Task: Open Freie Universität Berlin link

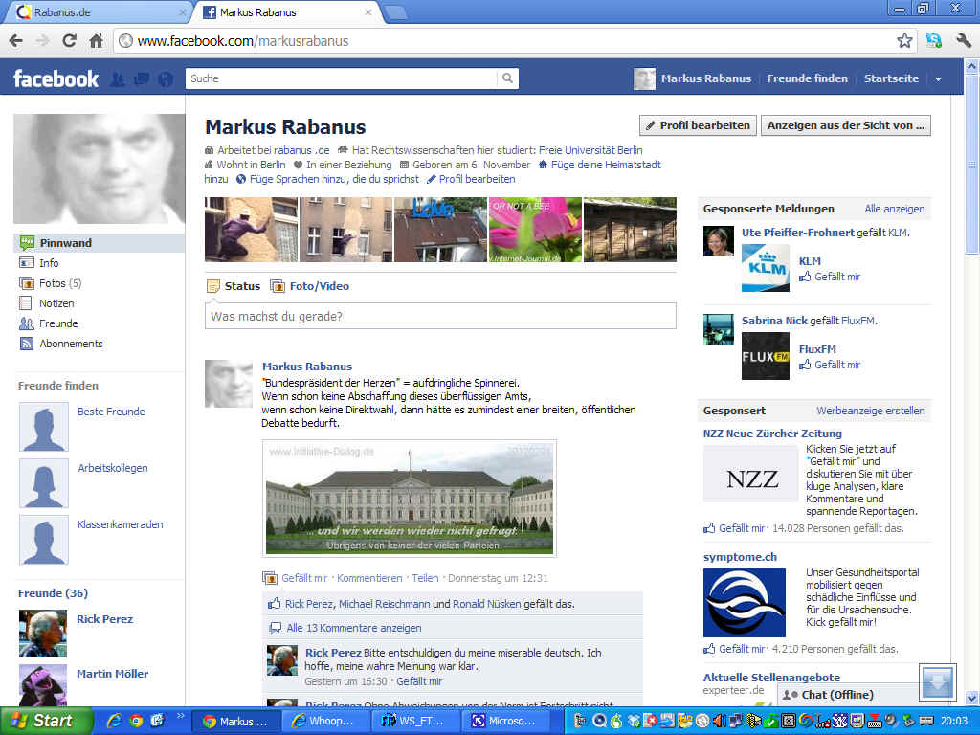Action: [x=590, y=150]
